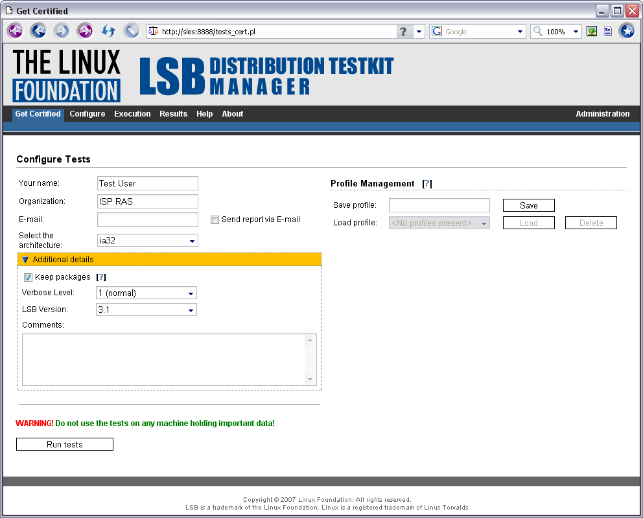643x518 pixels.
Task: Click the round star icon at the toolbar's end
Action: 627,31
